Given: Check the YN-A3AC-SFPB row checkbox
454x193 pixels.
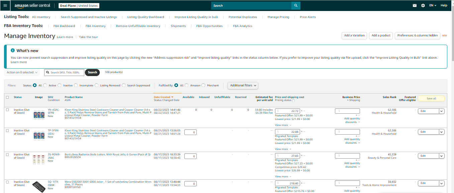Looking at the screenshot, I should click(7, 110).
